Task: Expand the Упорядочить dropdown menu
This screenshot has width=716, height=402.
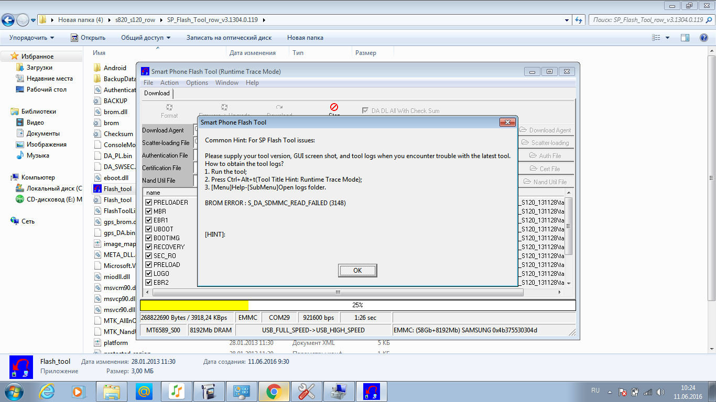Action: click(x=31, y=38)
